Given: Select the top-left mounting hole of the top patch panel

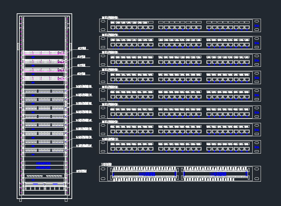Looking at the screenshot, I should [x=103, y=21].
